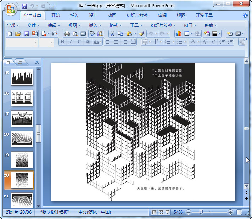Image resolution: width=252 pixels, height=219 pixels.
Task: Switch to Slide Sorter view button
Action: [161, 212]
